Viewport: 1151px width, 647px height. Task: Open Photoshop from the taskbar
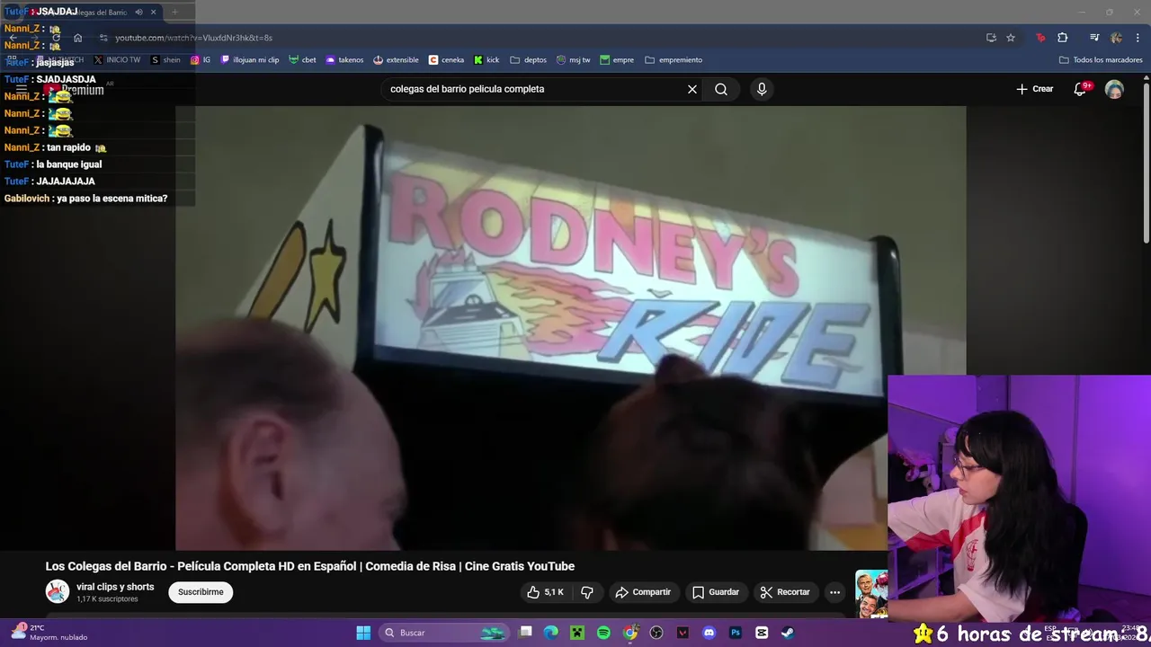pyautogui.click(x=736, y=633)
